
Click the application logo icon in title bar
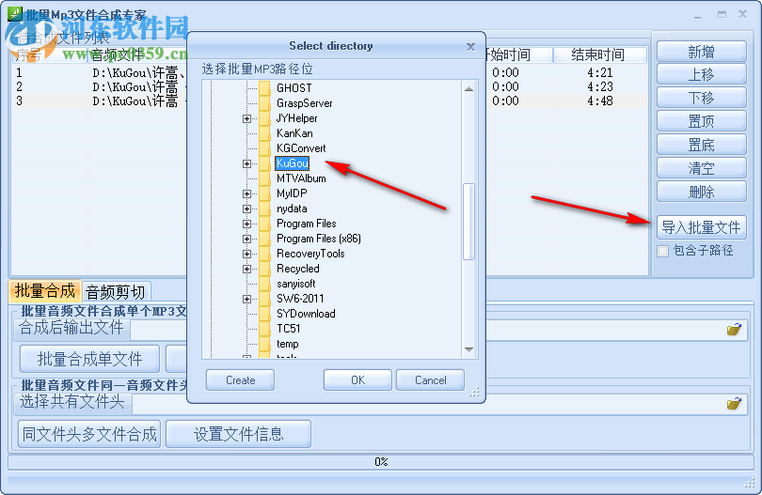pyautogui.click(x=14, y=13)
